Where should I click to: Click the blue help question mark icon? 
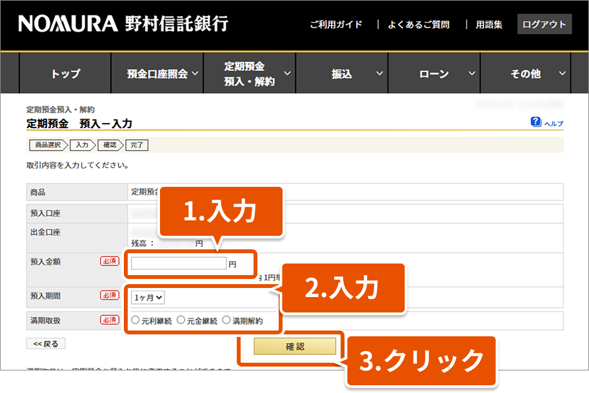click(535, 122)
